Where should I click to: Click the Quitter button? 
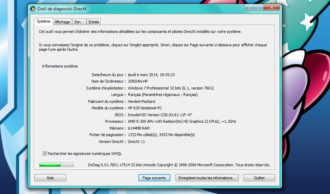point(259,178)
